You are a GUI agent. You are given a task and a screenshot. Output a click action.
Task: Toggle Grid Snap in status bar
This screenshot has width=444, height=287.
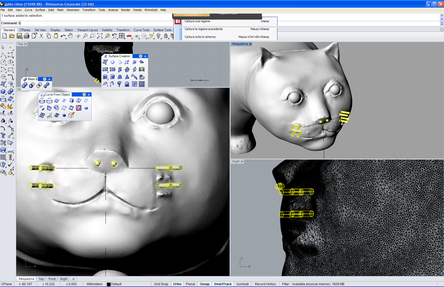click(x=161, y=284)
